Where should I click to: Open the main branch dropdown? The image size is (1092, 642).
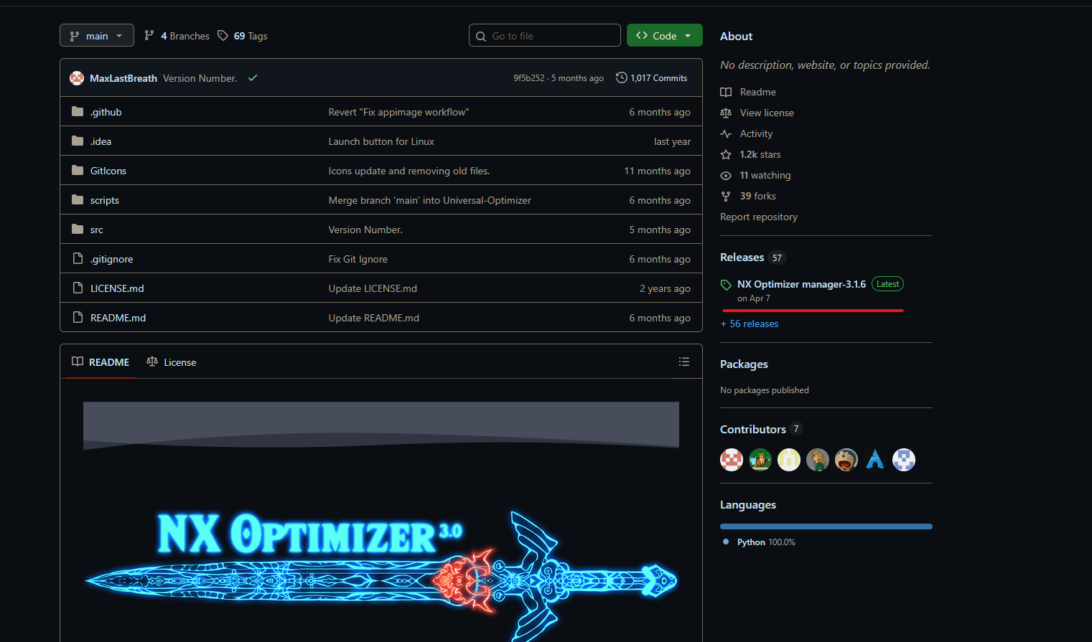click(96, 36)
